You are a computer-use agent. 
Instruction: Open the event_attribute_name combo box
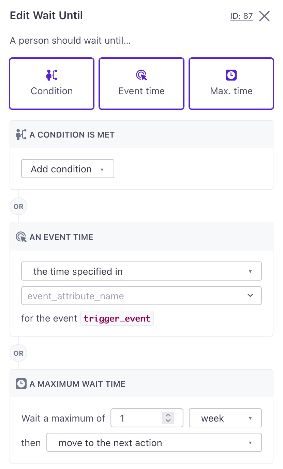141,296
